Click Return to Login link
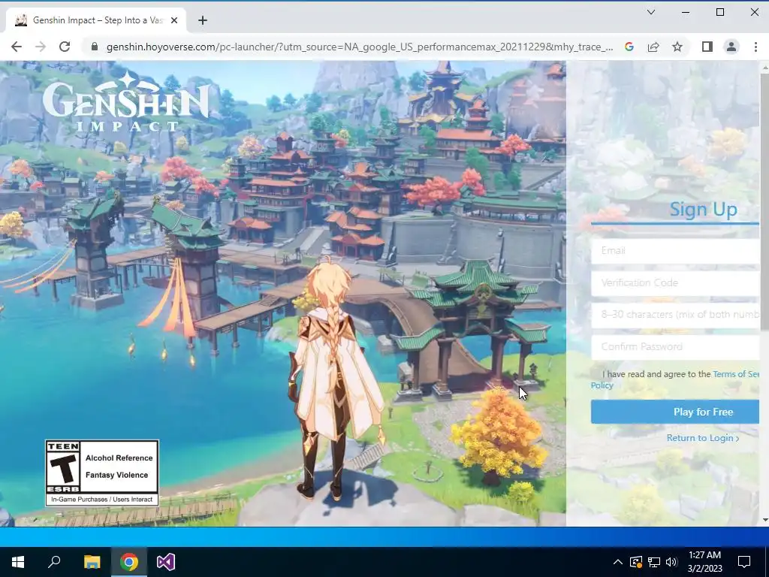 (702, 438)
